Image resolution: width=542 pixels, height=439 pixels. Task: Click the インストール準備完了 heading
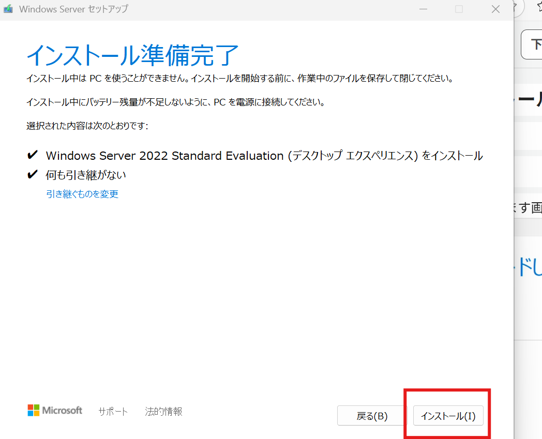[132, 55]
